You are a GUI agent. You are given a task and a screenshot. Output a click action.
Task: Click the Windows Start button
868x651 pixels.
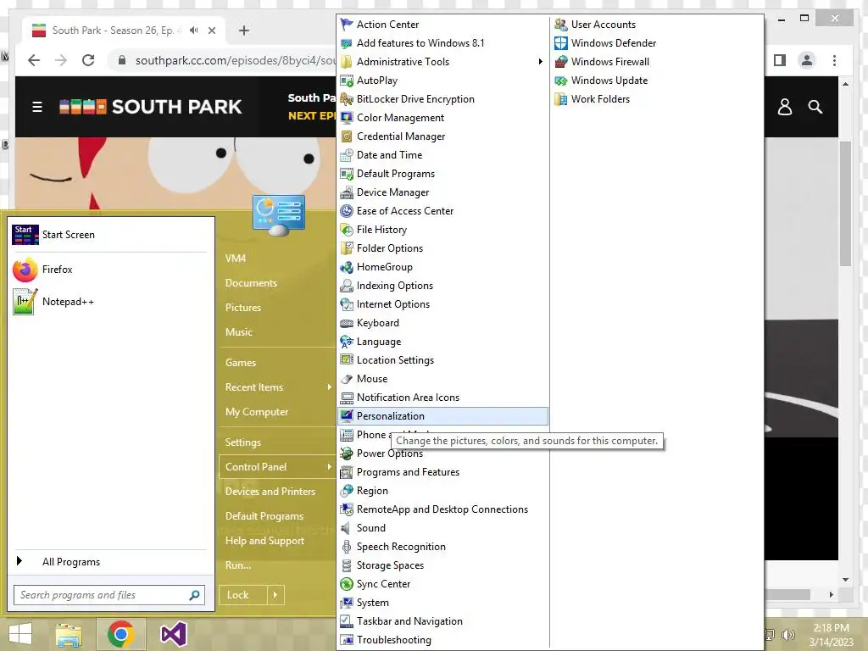pyautogui.click(x=20, y=634)
